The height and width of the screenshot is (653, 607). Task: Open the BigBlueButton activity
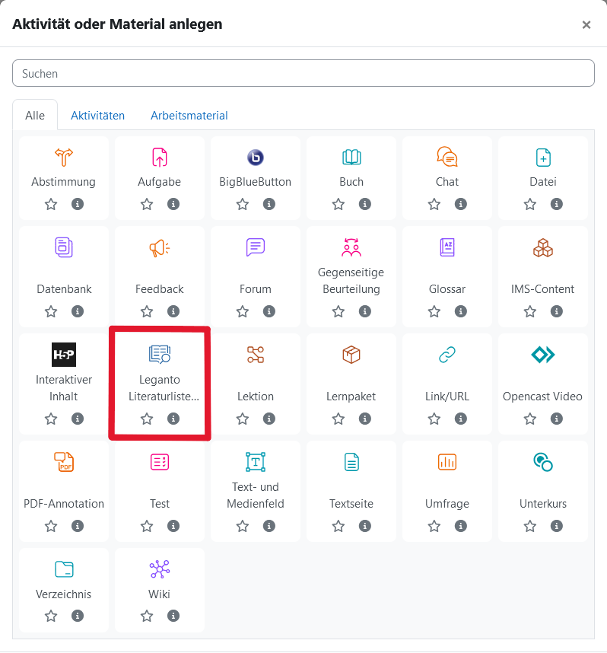(255, 158)
